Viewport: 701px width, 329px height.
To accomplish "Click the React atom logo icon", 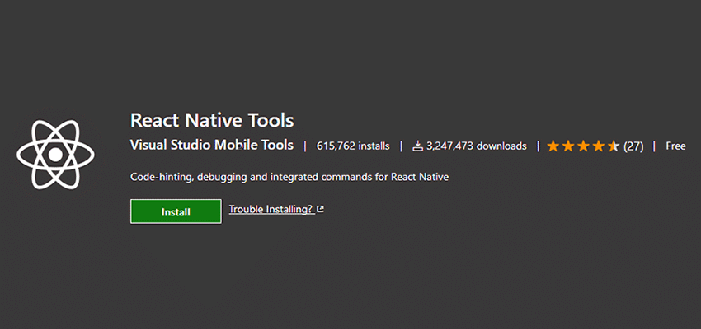I will tap(55, 155).
